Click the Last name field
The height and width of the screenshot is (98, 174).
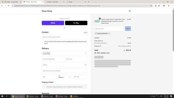pos(76,59)
